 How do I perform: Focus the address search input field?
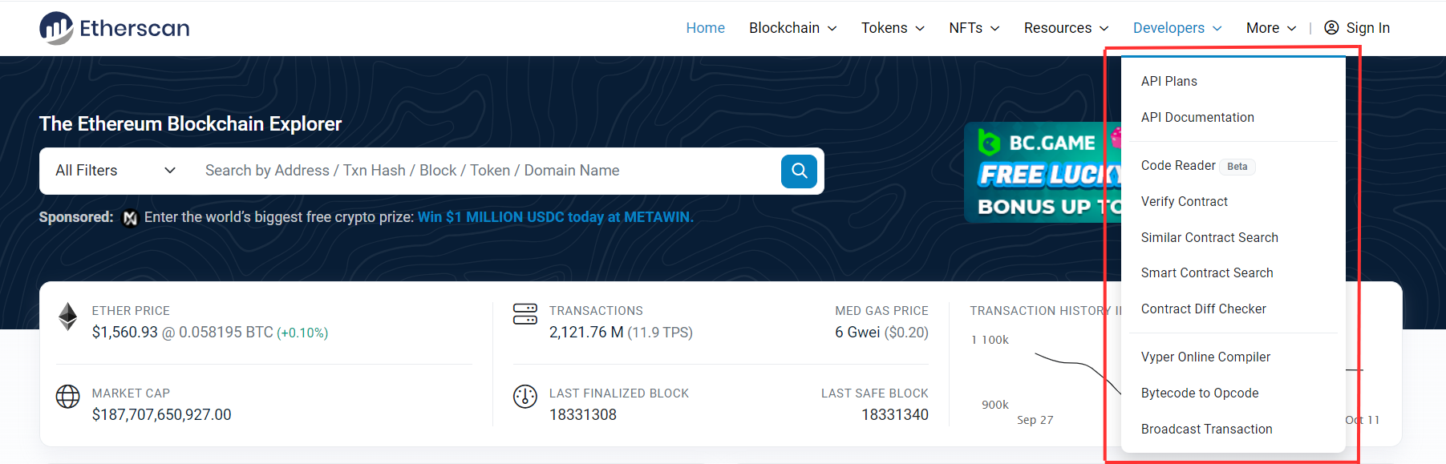click(x=485, y=171)
